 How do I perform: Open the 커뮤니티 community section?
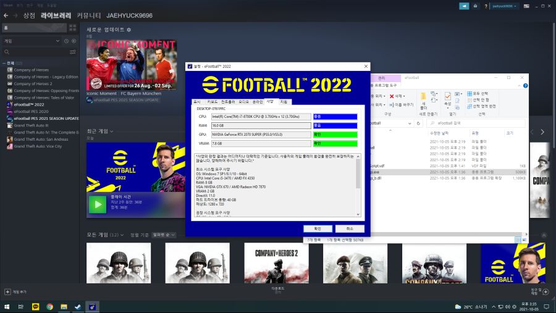88,15
